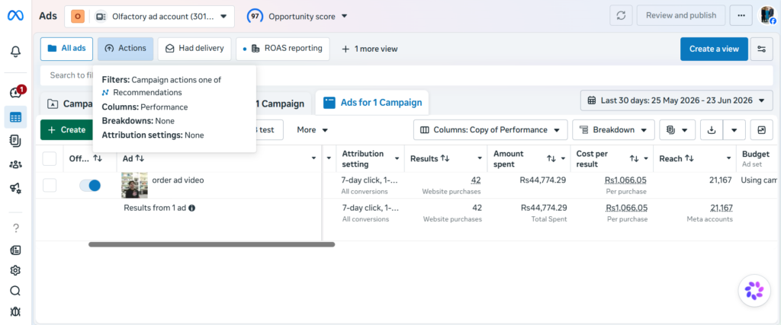Switch to Ads for 1 Campaign tab

click(x=373, y=103)
